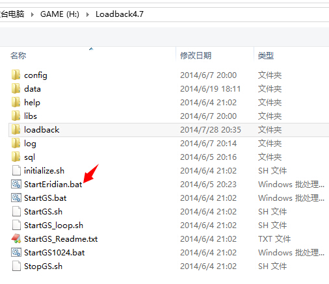Image resolution: width=329 pixels, height=284 pixels.
Task: Sort by 修改日期 column header
Action: [x=196, y=56]
